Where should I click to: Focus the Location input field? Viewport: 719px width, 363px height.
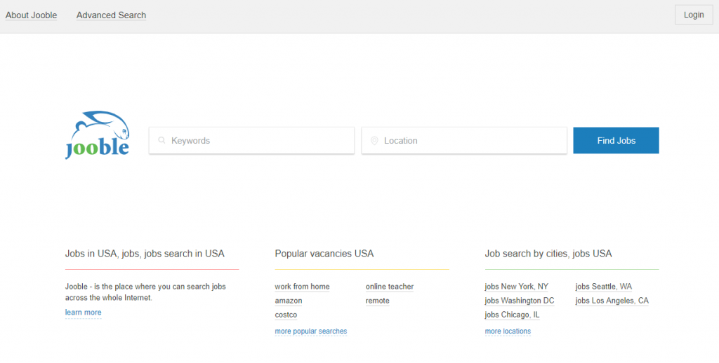464,141
